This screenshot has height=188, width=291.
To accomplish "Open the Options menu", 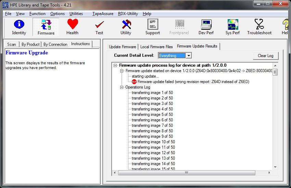I will pos(58,14).
